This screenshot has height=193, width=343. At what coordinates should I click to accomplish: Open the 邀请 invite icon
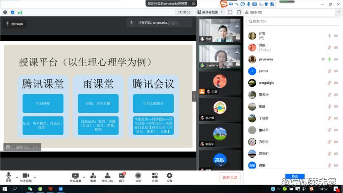click(93, 176)
